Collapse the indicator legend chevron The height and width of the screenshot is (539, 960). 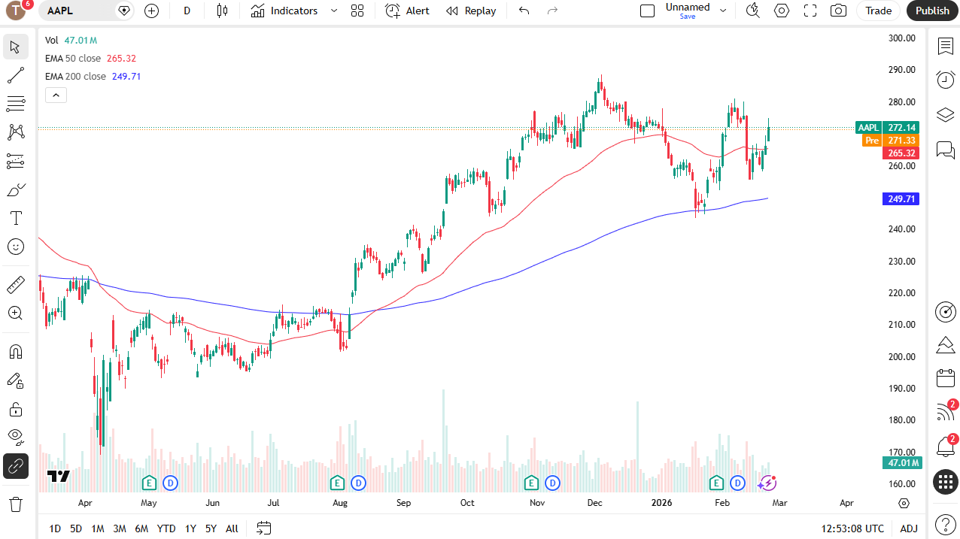tap(56, 95)
